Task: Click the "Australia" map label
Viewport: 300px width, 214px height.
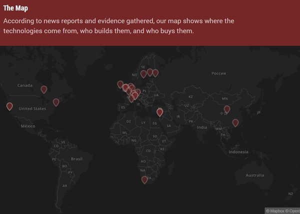Action: click(x=255, y=175)
